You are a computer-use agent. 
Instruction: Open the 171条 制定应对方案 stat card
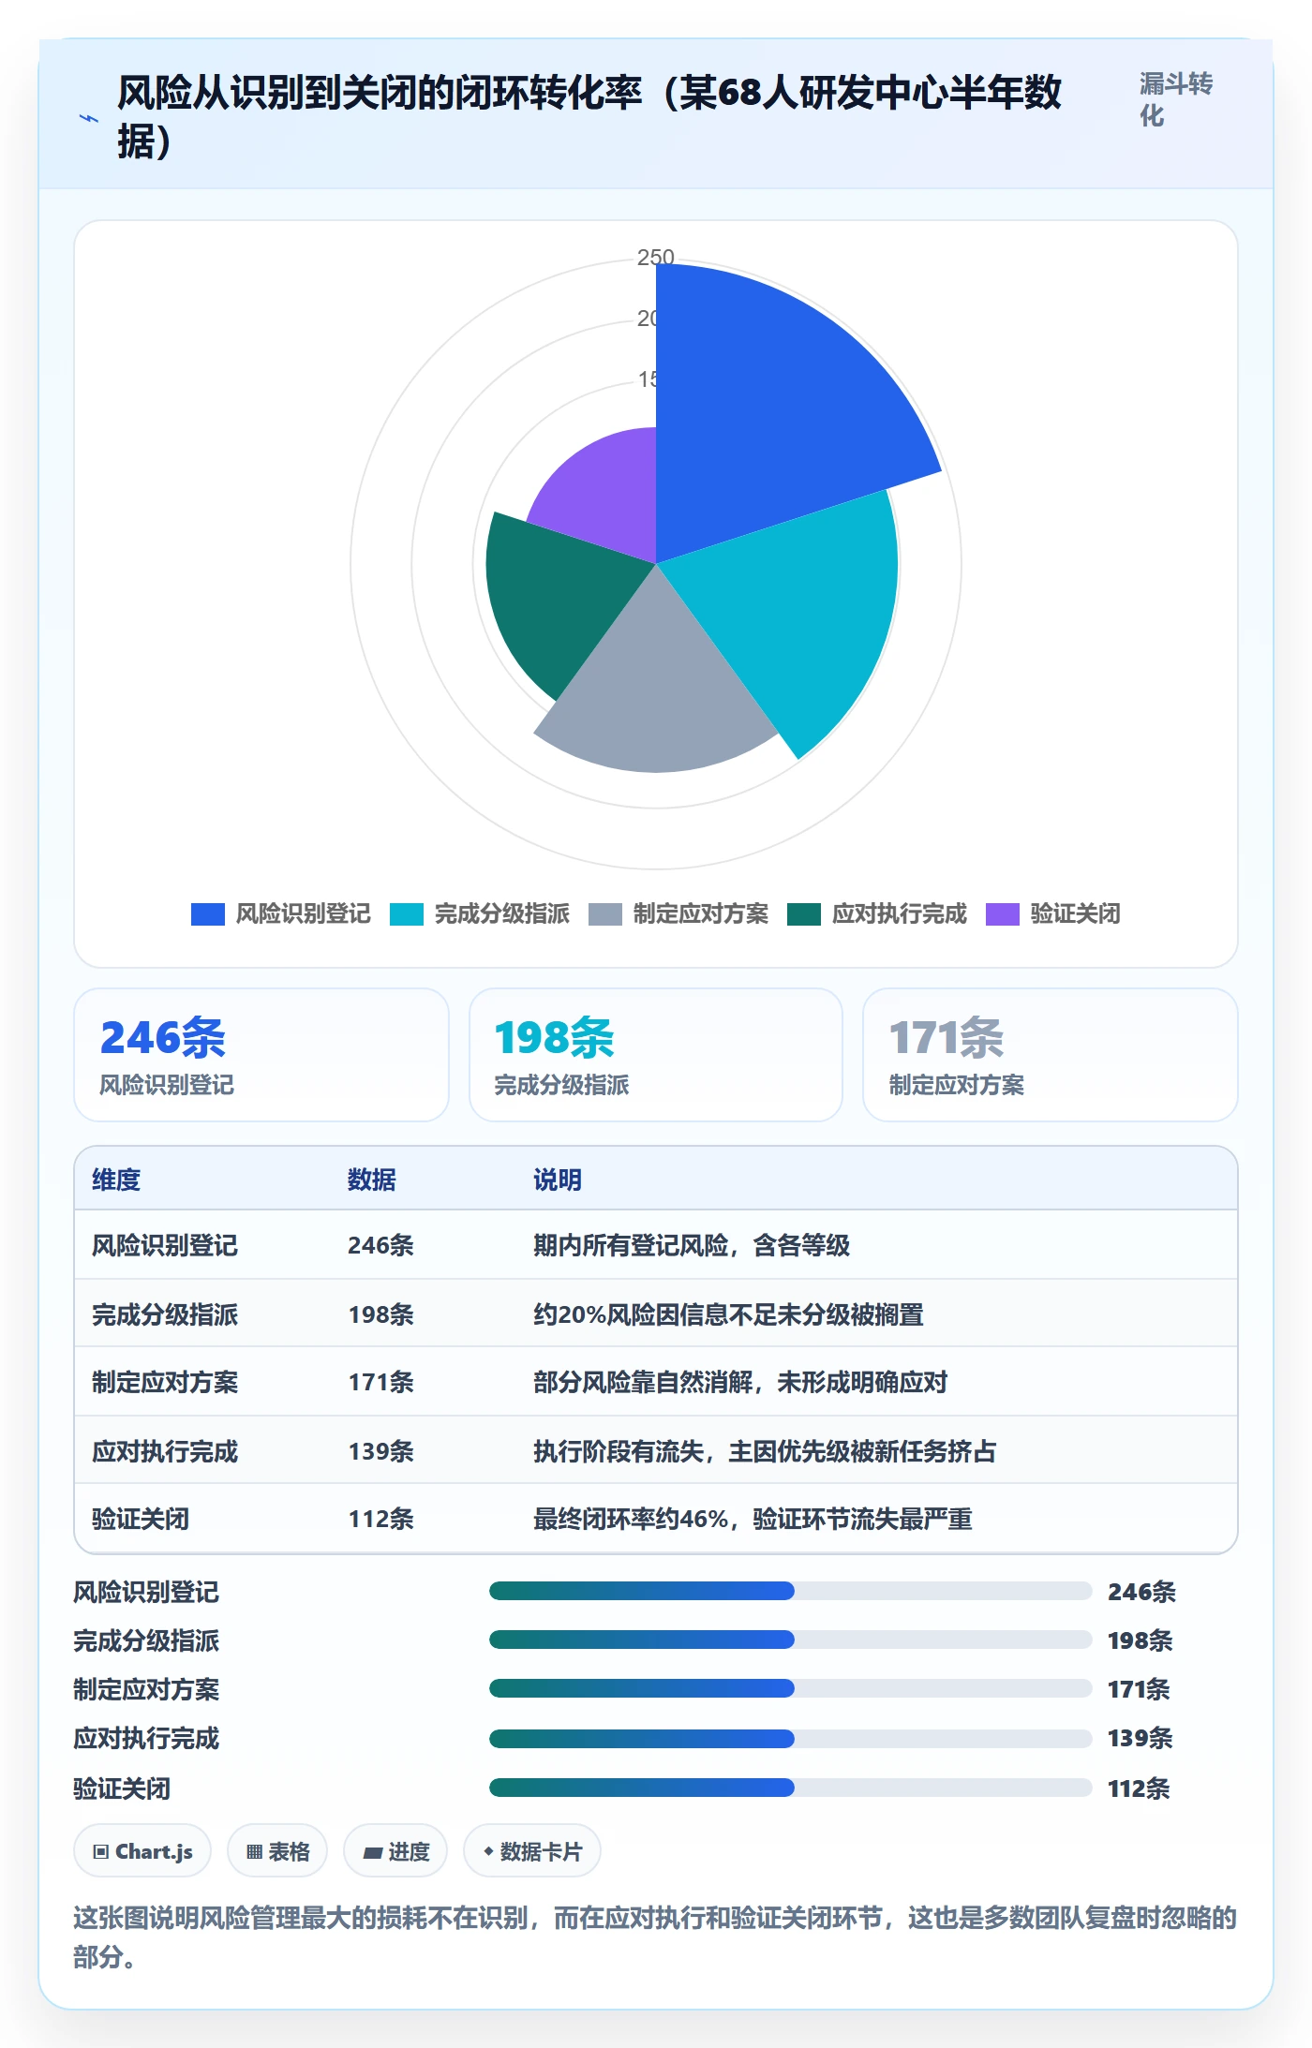click(1051, 1055)
